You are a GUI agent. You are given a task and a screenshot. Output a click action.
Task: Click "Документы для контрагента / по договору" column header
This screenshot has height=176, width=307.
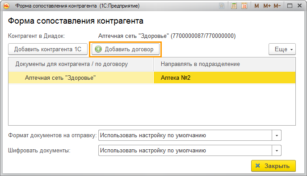coord(81,64)
